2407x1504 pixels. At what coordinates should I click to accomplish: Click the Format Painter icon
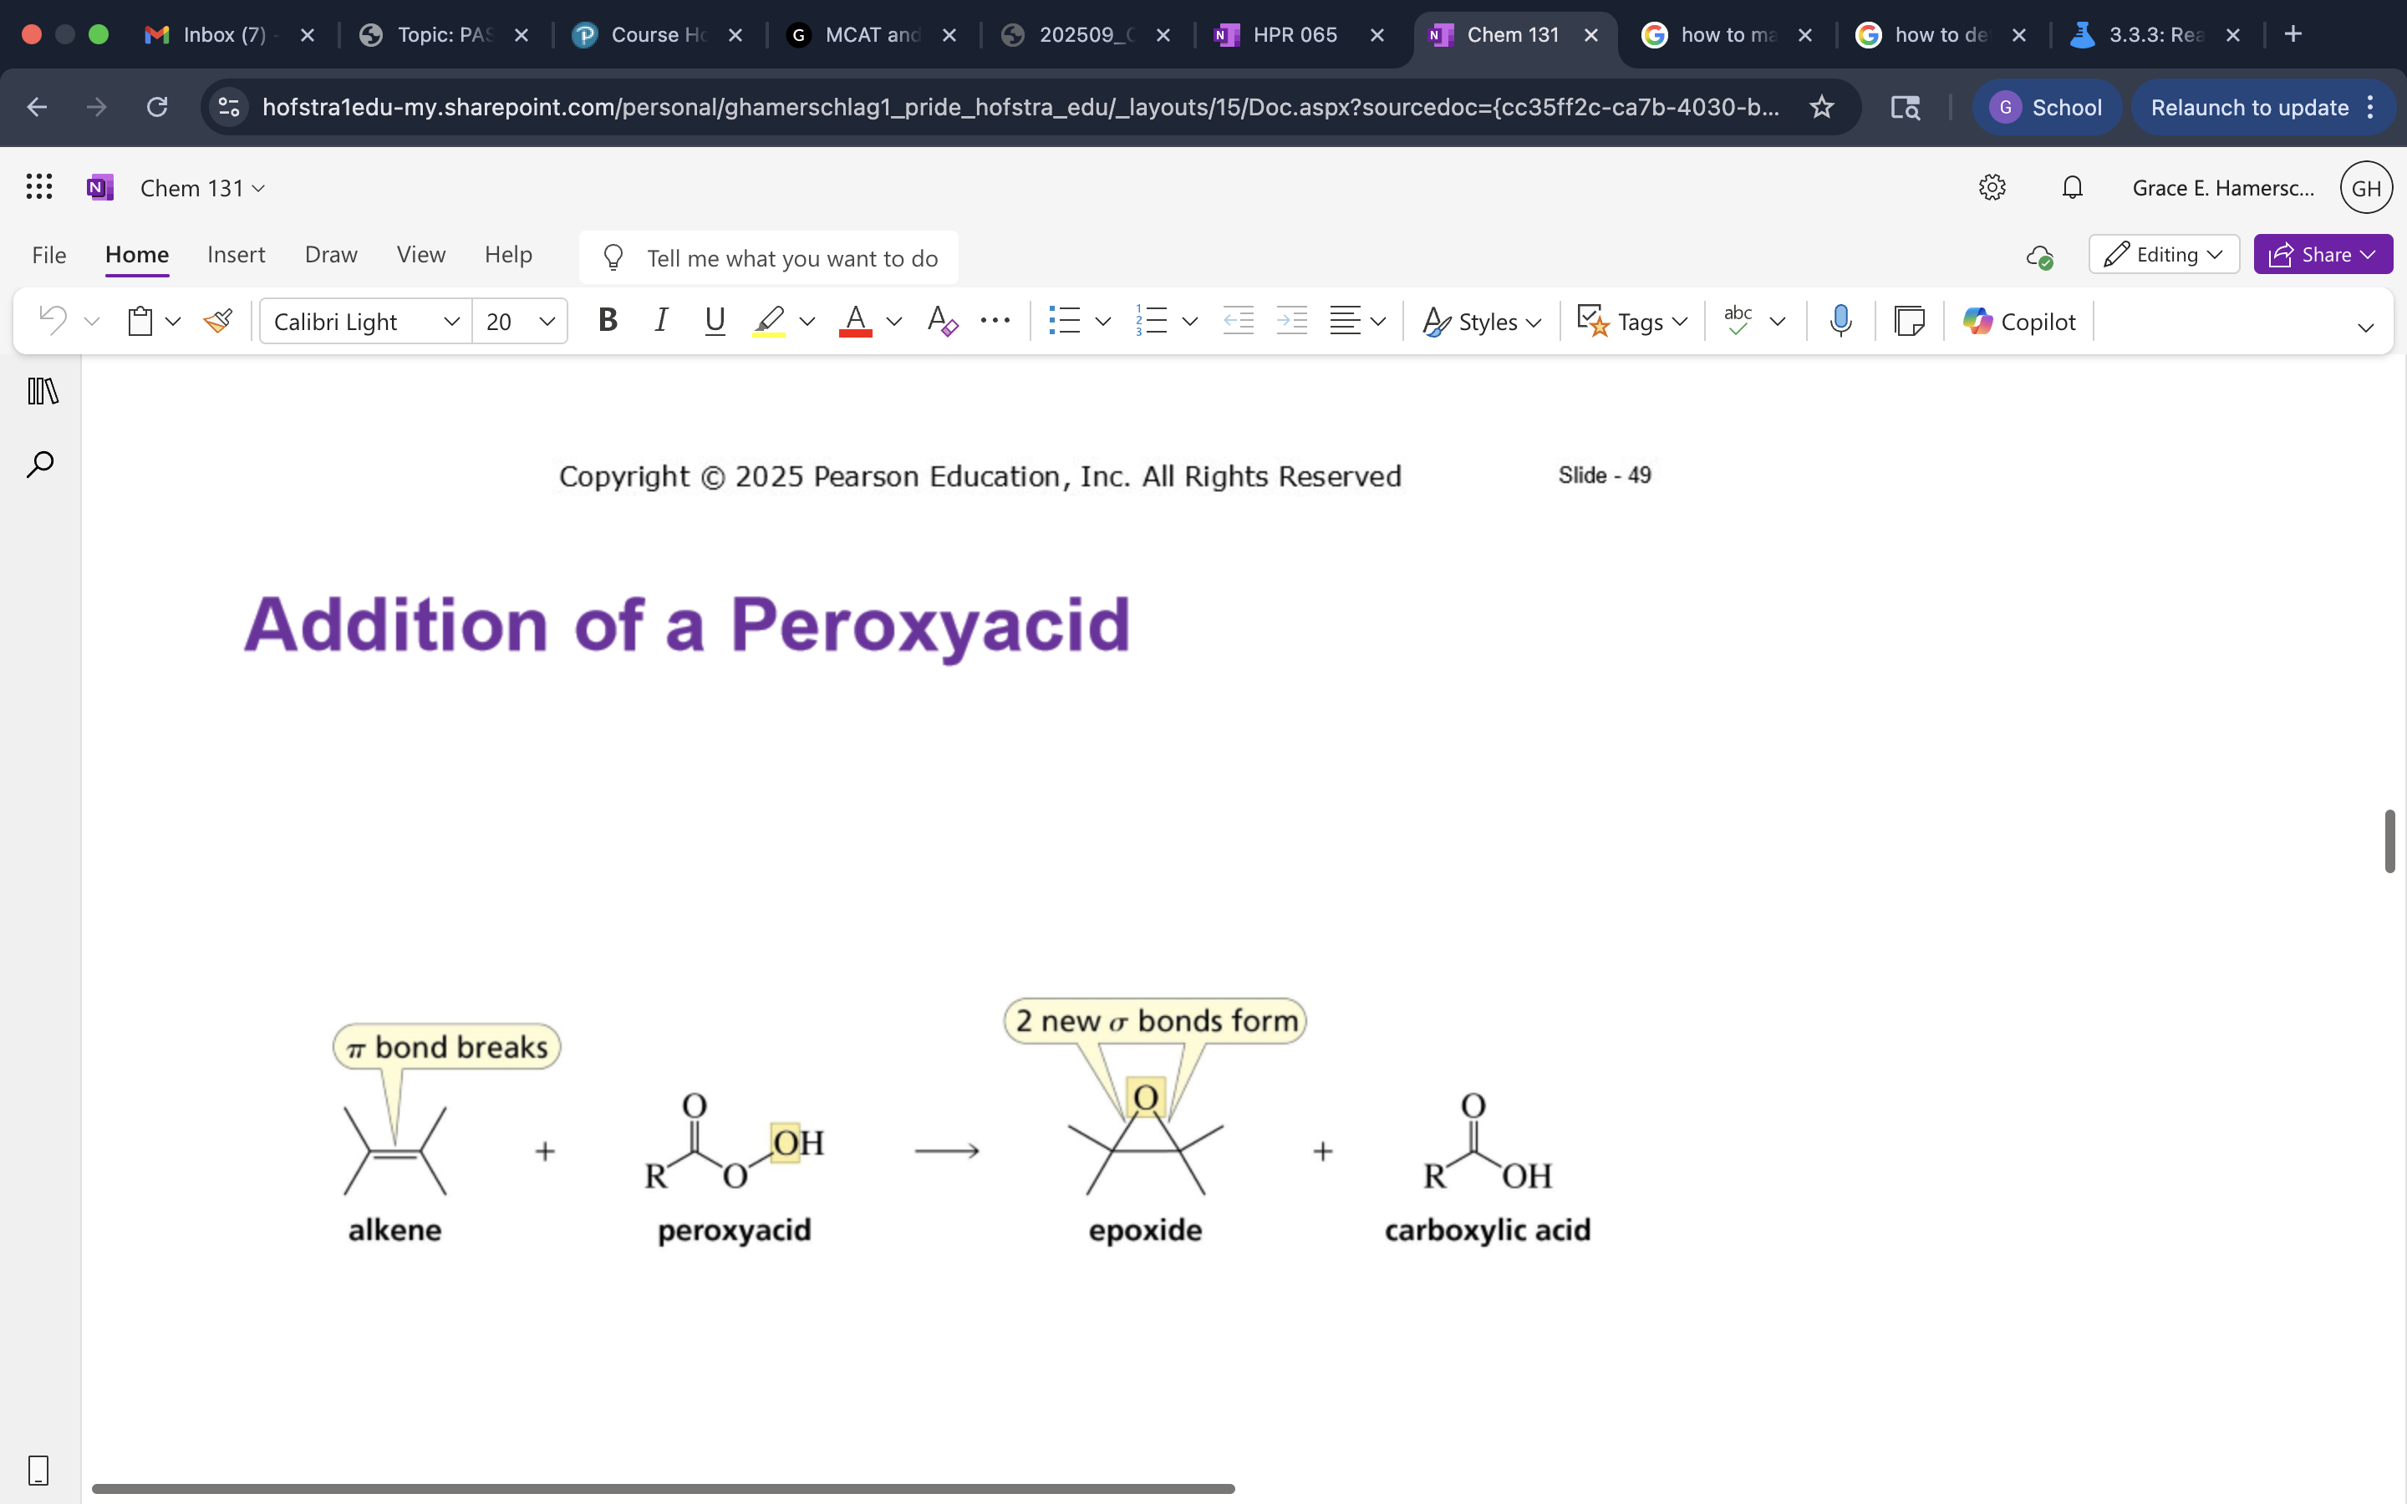[x=218, y=320]
